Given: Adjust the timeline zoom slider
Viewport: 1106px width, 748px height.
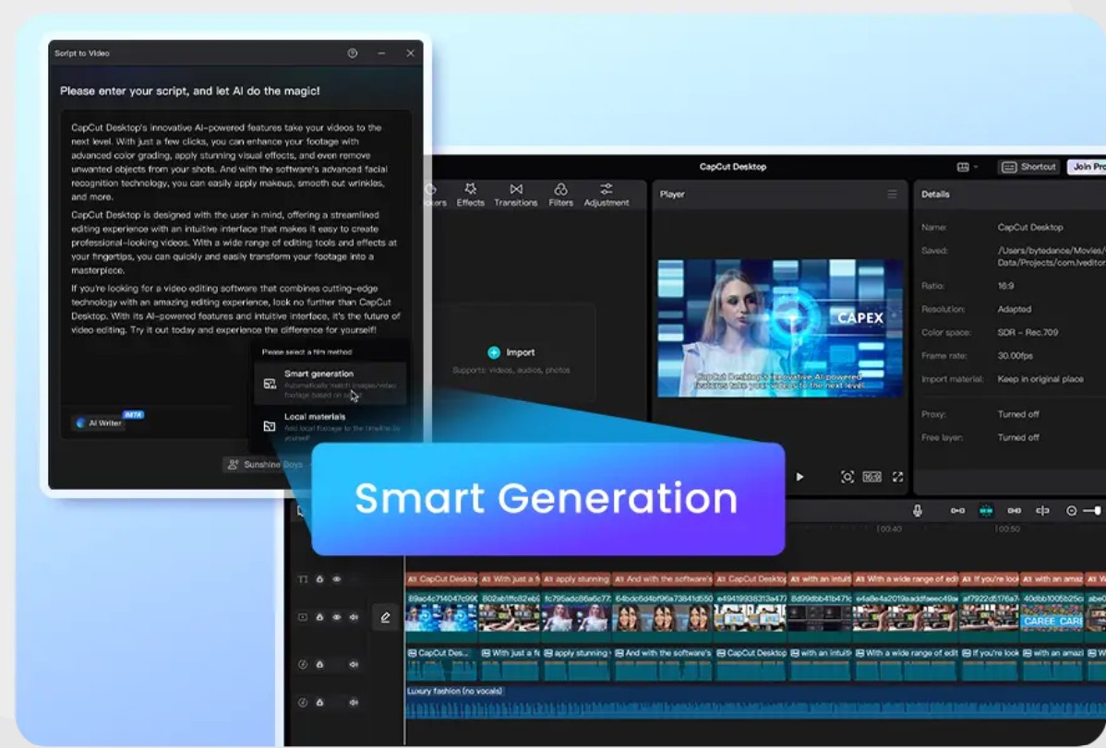Looking at the screenshot, I should [1092, 510].
